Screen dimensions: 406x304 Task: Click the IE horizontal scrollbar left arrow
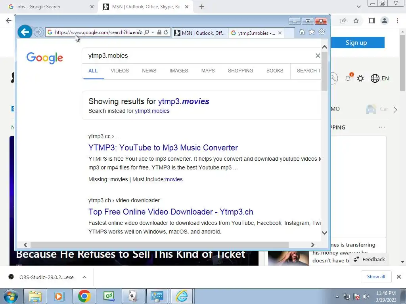(25, 245)
